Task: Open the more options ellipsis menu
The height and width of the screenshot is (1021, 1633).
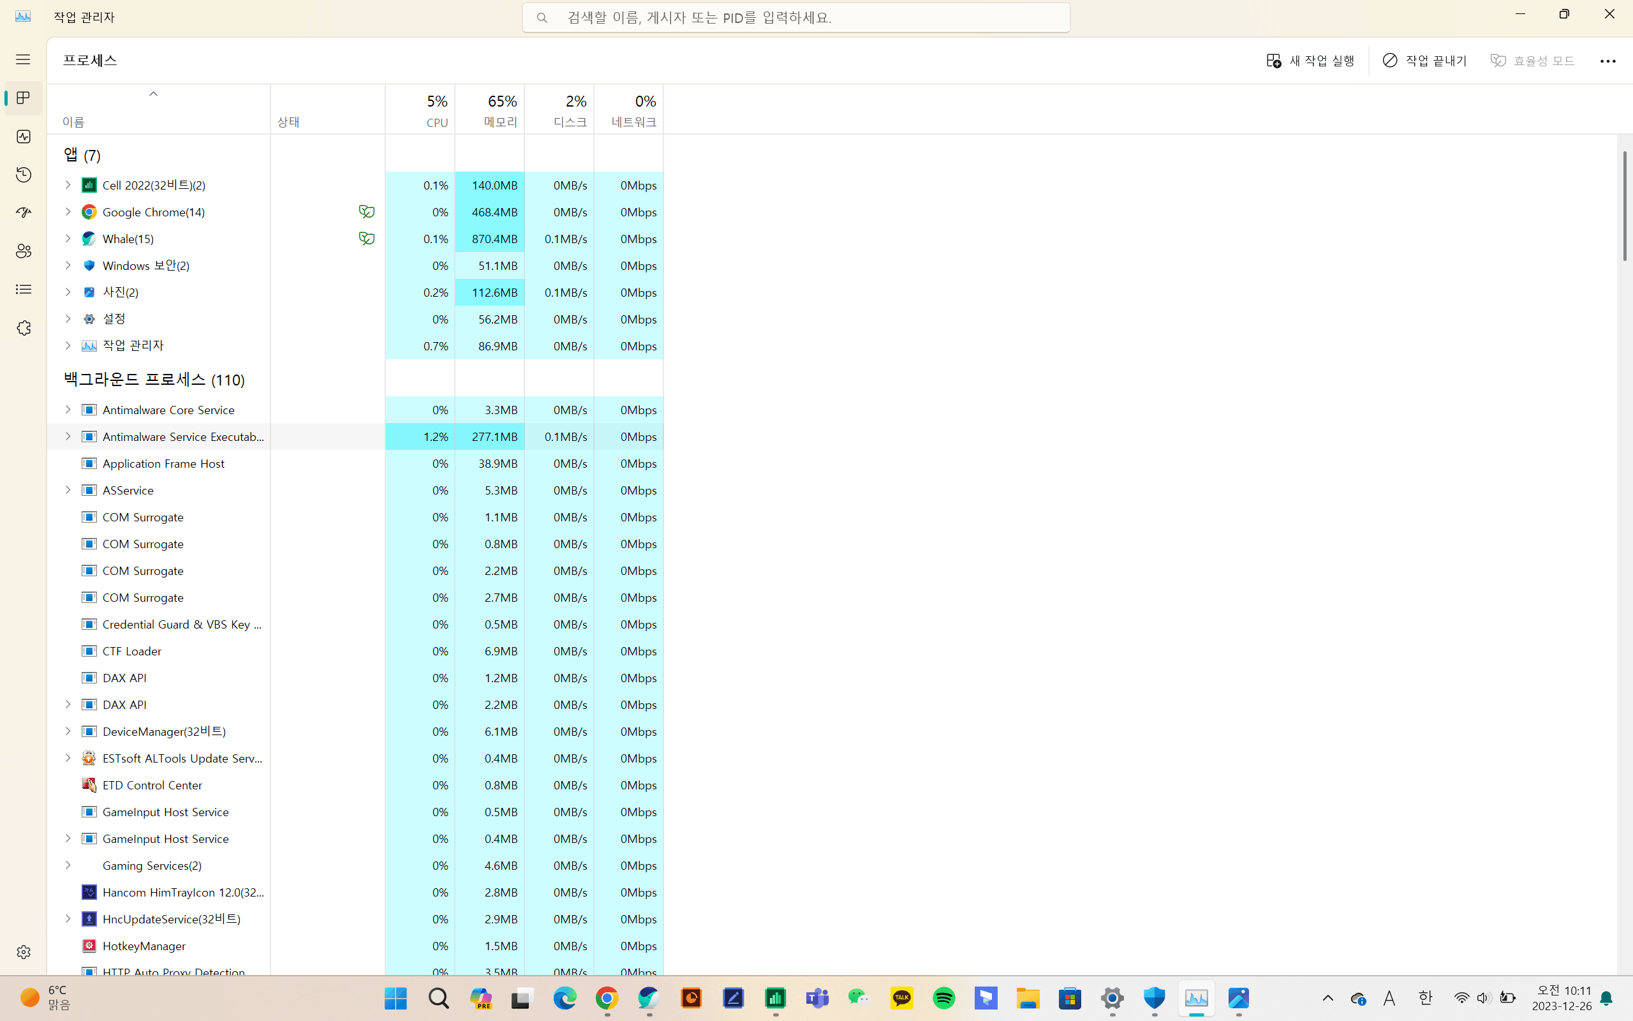Action: (x=1607, y=61)
